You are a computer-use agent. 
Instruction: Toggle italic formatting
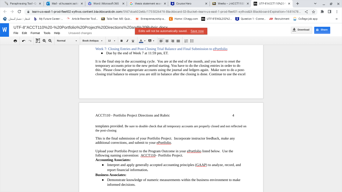tap(127, 41)
